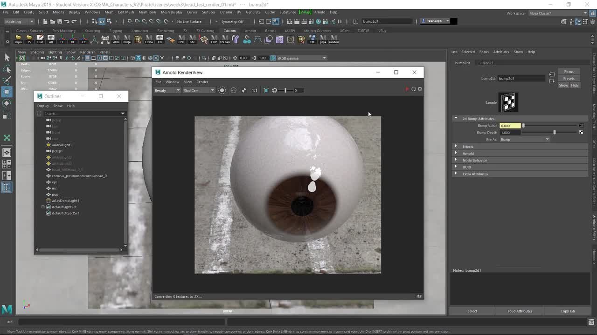
Task: Switch to the Arnold shelf tab
Action: [250, 31]
